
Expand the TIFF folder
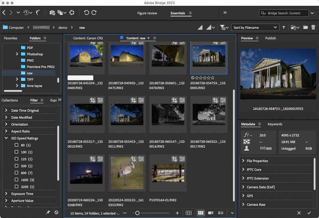pos(17,79)
